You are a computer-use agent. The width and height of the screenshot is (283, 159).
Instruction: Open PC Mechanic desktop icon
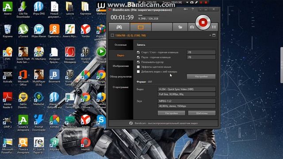[x=39, y=53]
